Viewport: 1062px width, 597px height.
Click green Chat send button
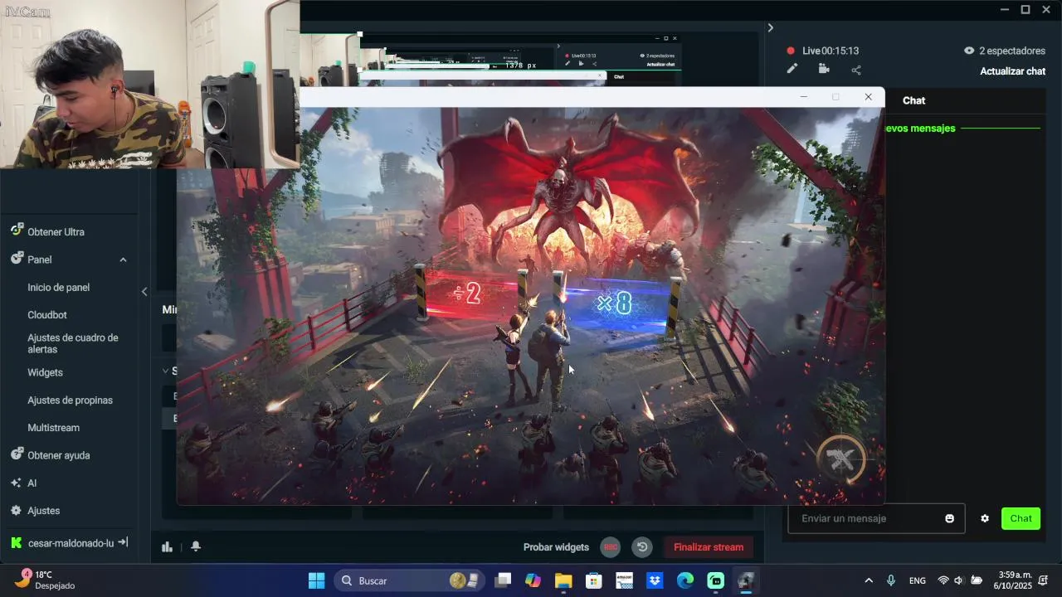(1021, 518)
